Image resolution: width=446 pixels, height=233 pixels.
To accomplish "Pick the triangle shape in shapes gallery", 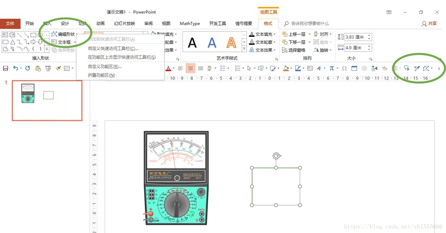I will 13,42.
